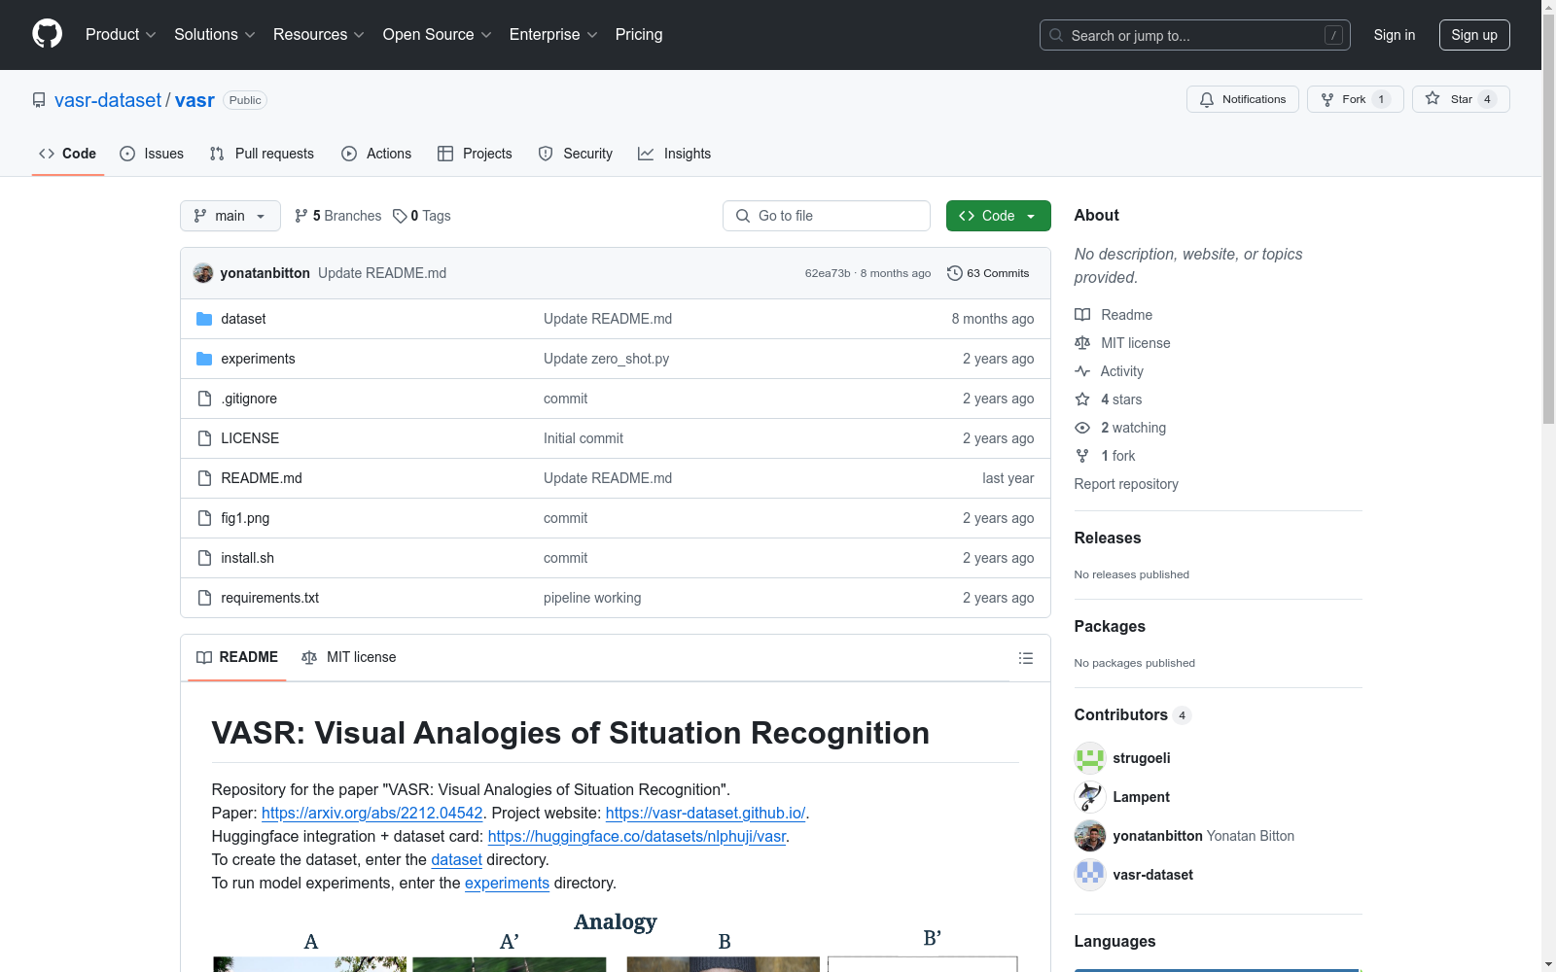Click the Sign in link
Image resolution: width=1556 pixels, height=972 pixels.
[1395, 35]
